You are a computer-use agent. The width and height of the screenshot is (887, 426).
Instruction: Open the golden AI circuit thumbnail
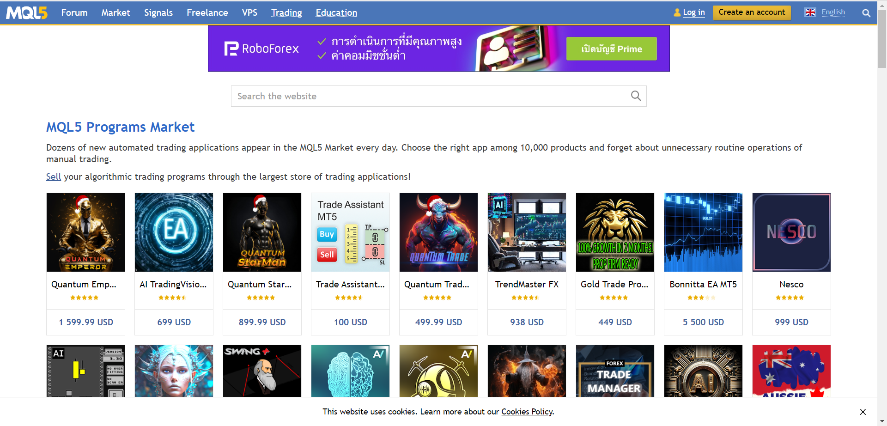tap(704, 371)
